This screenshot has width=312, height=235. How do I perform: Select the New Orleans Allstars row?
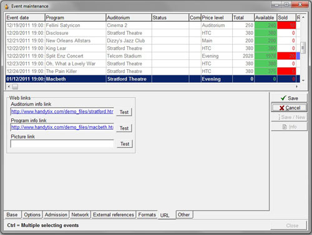click(x=153, y=41)
